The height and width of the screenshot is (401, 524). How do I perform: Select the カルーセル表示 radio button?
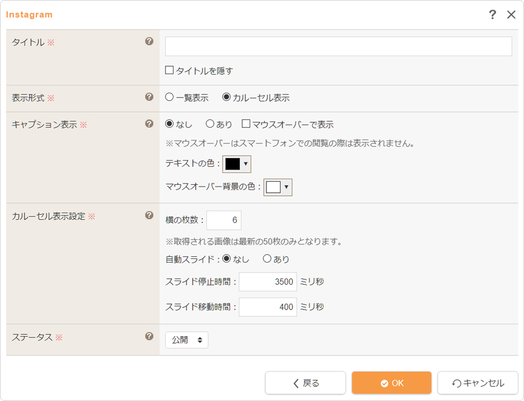[226, 97]
